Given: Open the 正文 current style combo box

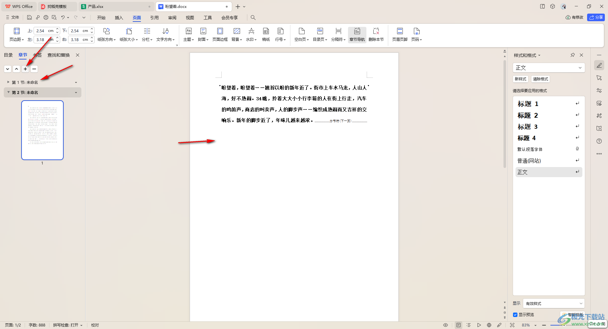Looking at the screenshot, I should click(x=548, y=68).
